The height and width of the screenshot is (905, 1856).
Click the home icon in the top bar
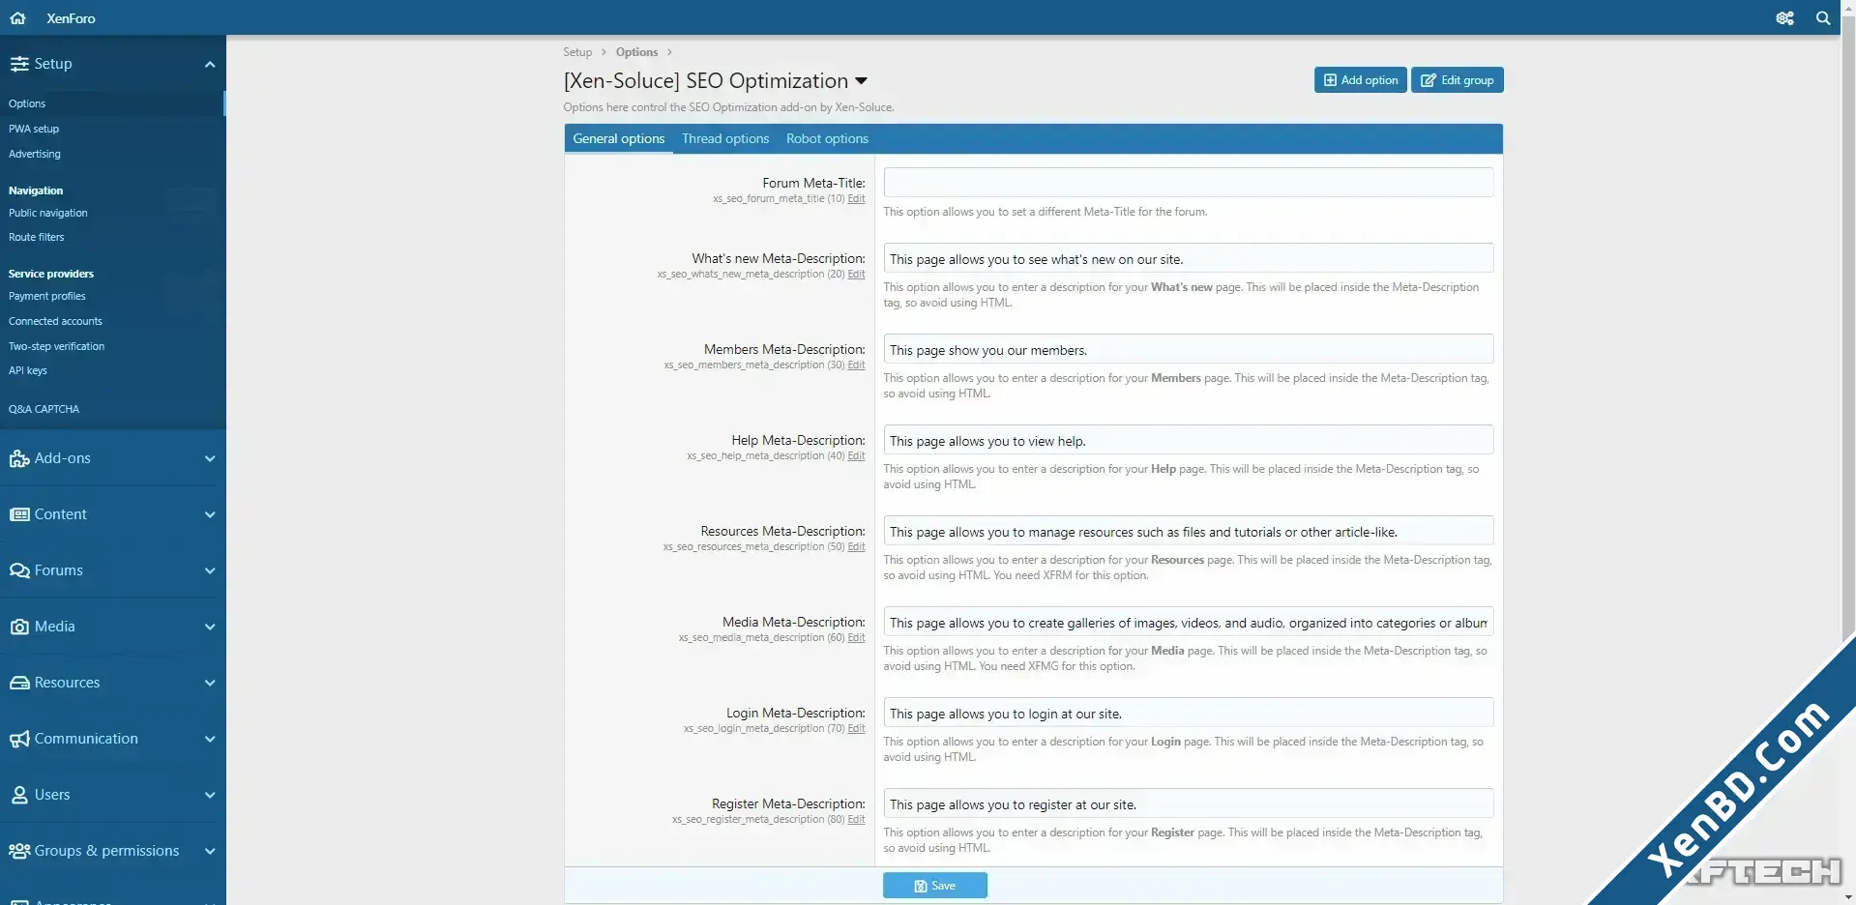click(17, 17)
